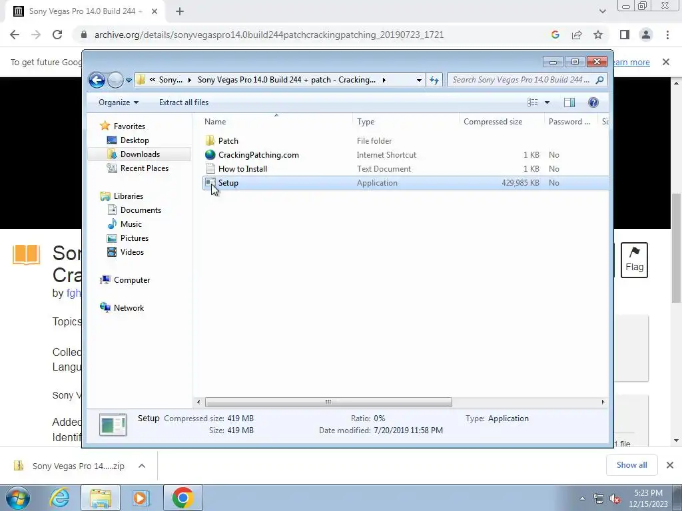The image size is (682, 511).
Task: Click Extract all files
Action: click(x=184, y=102)
